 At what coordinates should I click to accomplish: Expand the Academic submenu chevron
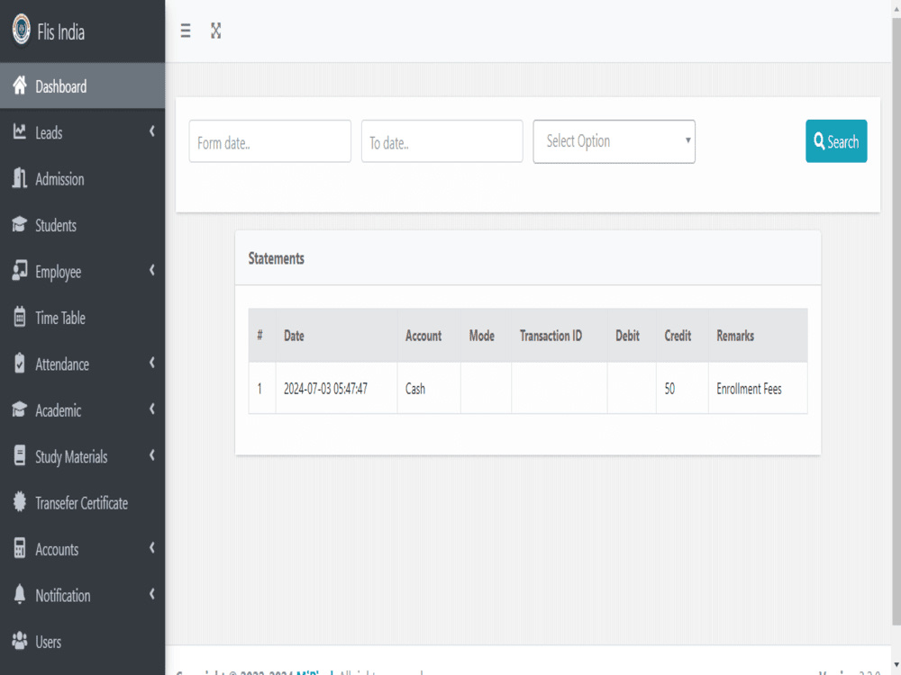point(151,410)
